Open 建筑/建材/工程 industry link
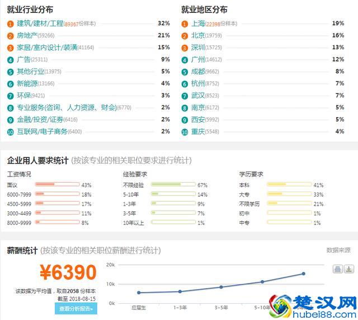 40,24
